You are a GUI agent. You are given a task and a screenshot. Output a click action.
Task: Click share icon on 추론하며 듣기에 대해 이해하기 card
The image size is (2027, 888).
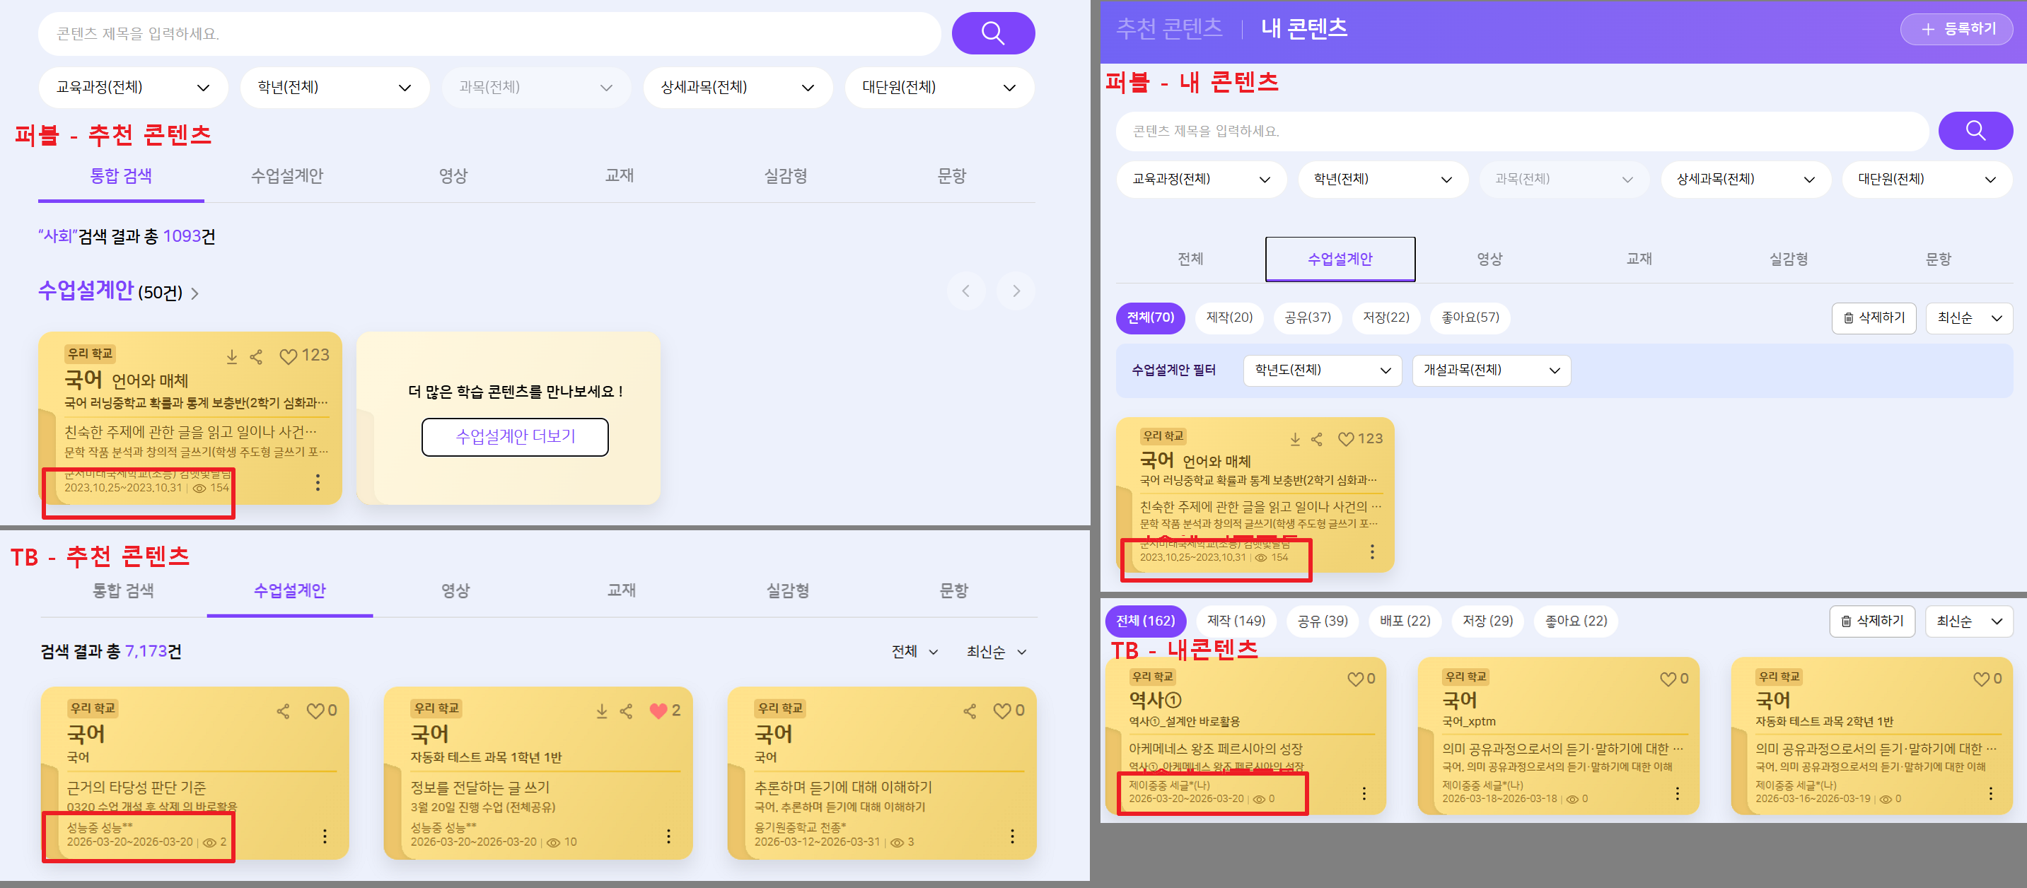(970, 711)
